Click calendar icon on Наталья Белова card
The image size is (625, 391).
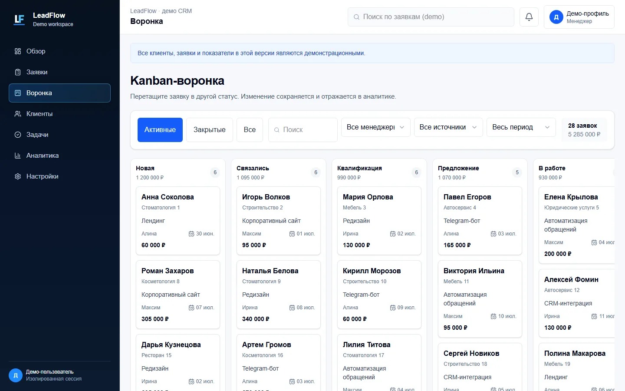(292, 308)
